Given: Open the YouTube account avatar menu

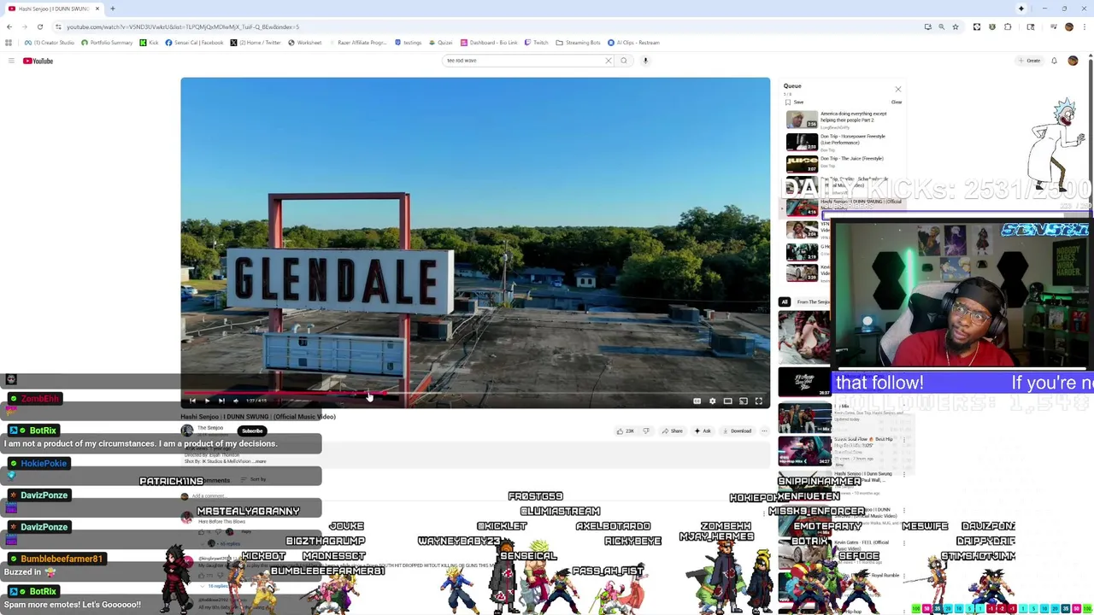Looking at the screenshot, I should pyautogui.click(x=1073, y=61).
